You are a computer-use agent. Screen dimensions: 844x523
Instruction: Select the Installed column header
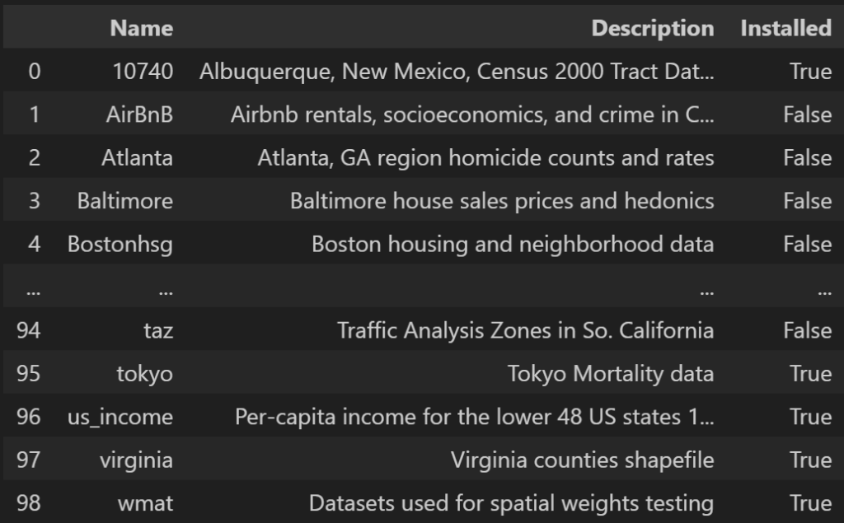(x=785, y=28)
